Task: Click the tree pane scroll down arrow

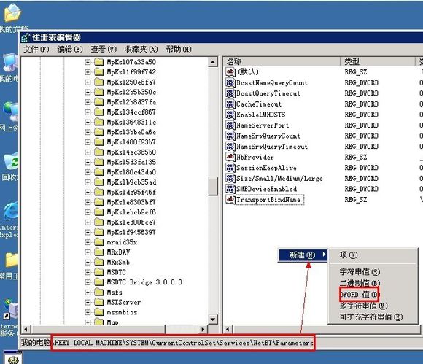Action: pos(213,320)
